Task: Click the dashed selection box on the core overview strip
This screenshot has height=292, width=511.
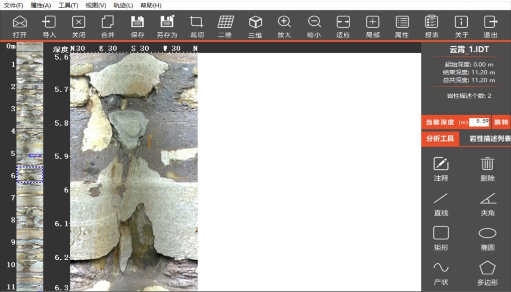Action: [30, 174]
